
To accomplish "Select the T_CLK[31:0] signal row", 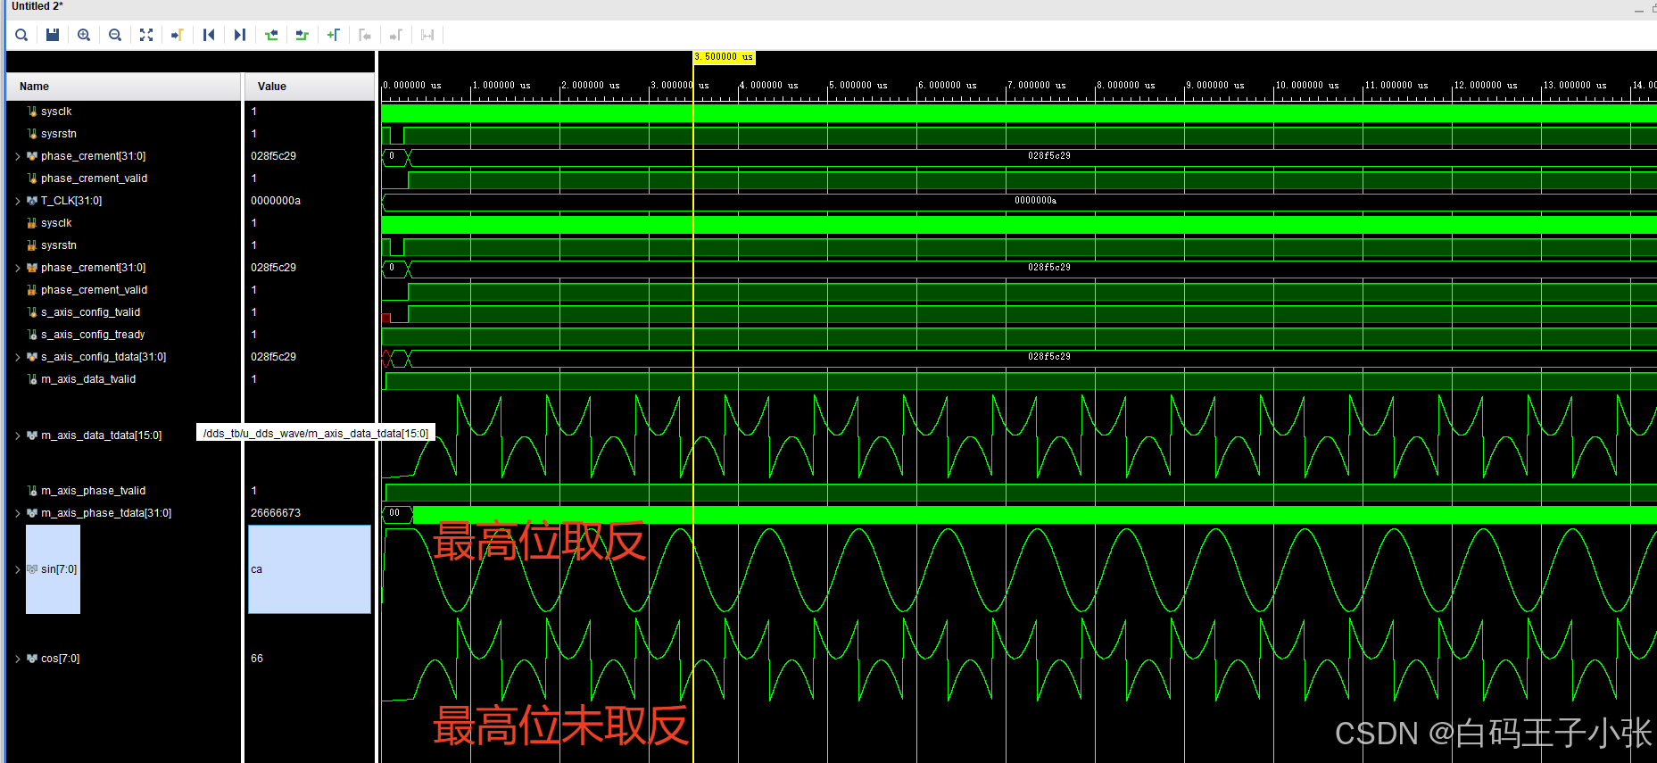I will tap(71, 201).
